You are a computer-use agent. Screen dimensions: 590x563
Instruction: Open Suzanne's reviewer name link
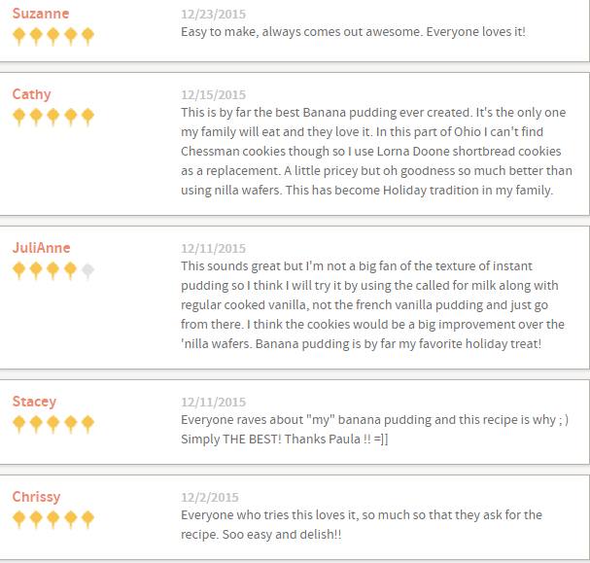41,14
